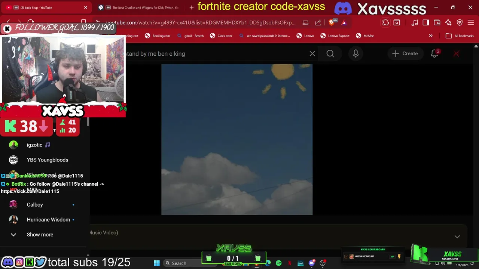The width and height of the screenshot is (479, 269).
Task: Open the tab search icon in toolbar
Action: tap(397, 22)
